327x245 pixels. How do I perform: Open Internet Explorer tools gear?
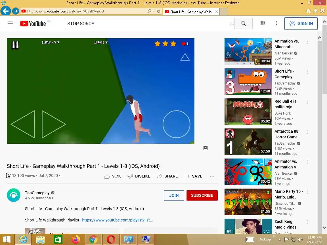(322, 11)
